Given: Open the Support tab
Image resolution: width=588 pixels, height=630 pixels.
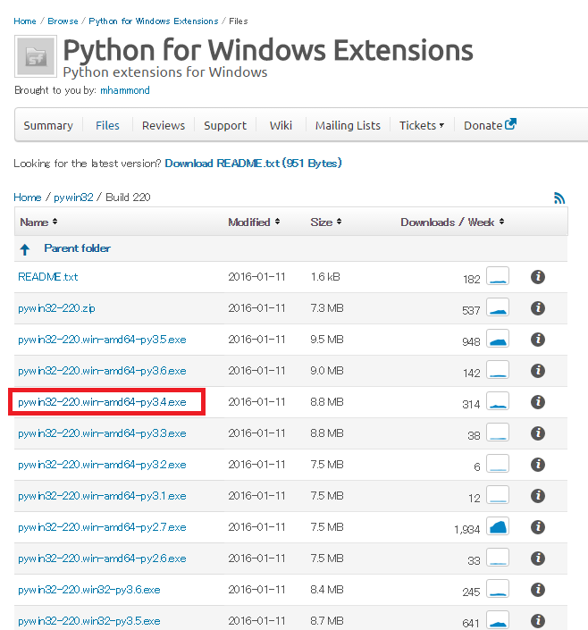Looking at the screenshot, I should [x=225, y=125].
